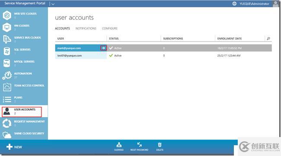Click the white checkmark in mark@yueque.com row
This screenshot has height=156, width=281.
(x=111, y=48)
